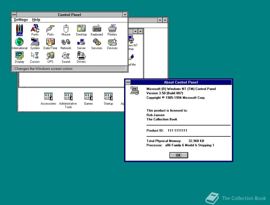Screen dimensions: 270x205
Task: Open the Control Panel window menu
Action: pos(14,14)
